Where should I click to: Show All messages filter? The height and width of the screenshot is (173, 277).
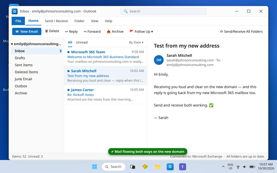point(70,42)
